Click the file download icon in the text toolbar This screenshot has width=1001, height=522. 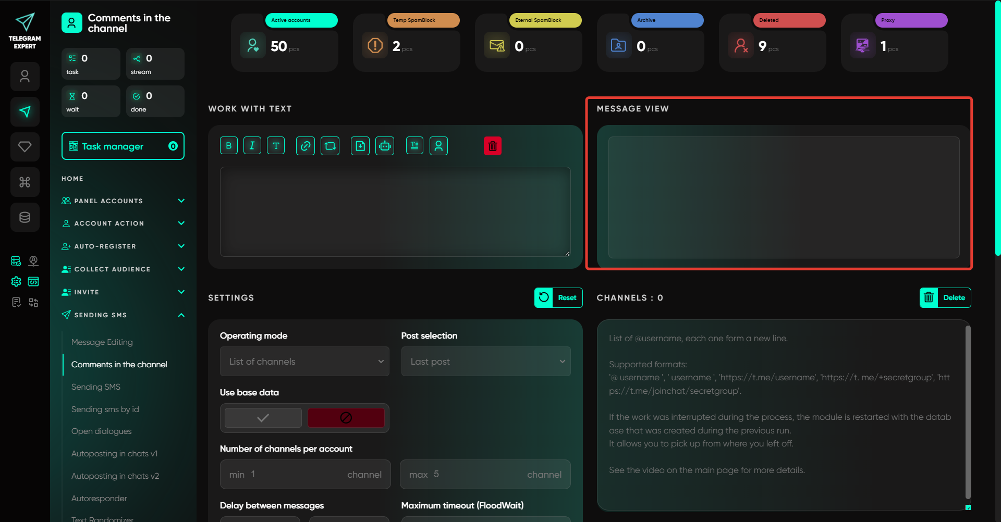360,146
